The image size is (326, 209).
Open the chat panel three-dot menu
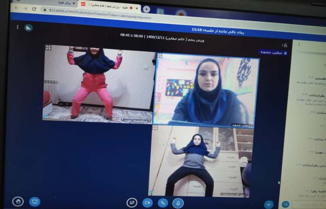[x=299, y=44]
